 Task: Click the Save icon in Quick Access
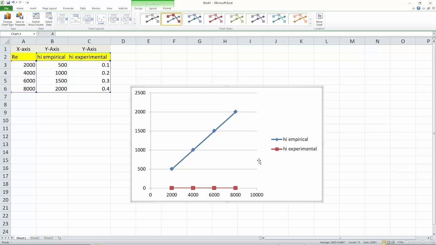(8, 3)
